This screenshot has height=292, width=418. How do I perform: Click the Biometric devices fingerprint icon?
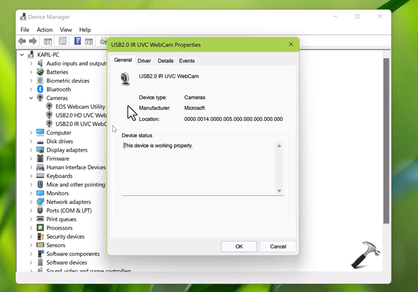click(40, 80)
